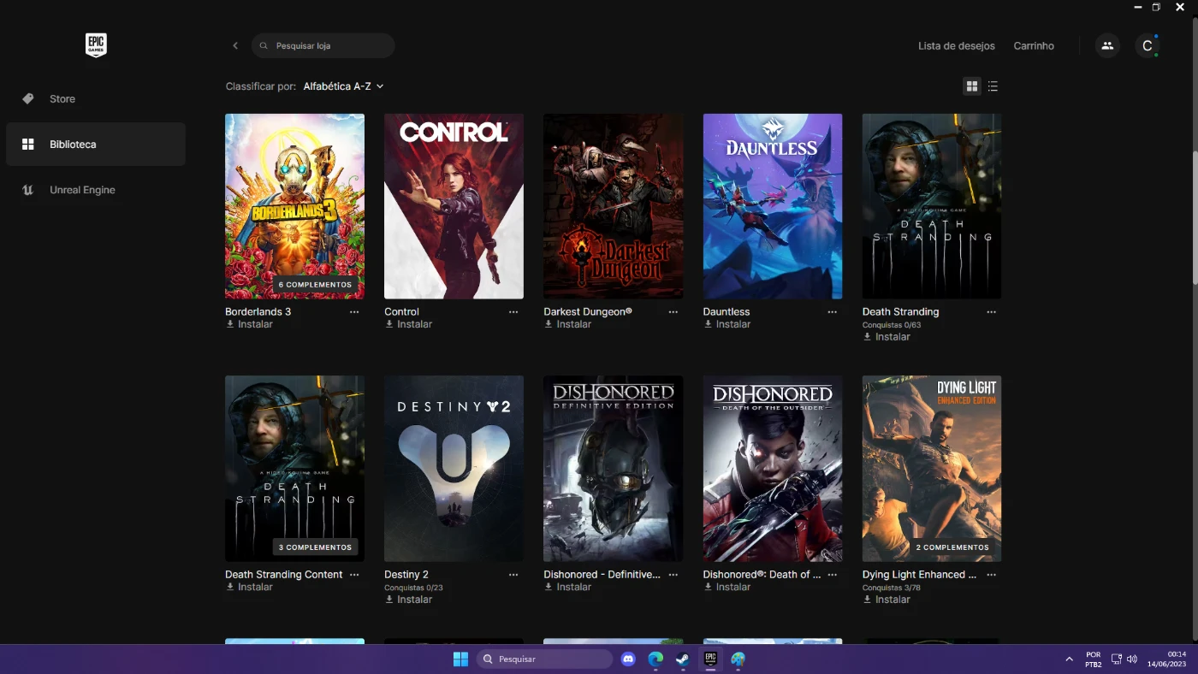1198x674 pixels.
Task: Switch to list view
Action: [x=993, y=86]
